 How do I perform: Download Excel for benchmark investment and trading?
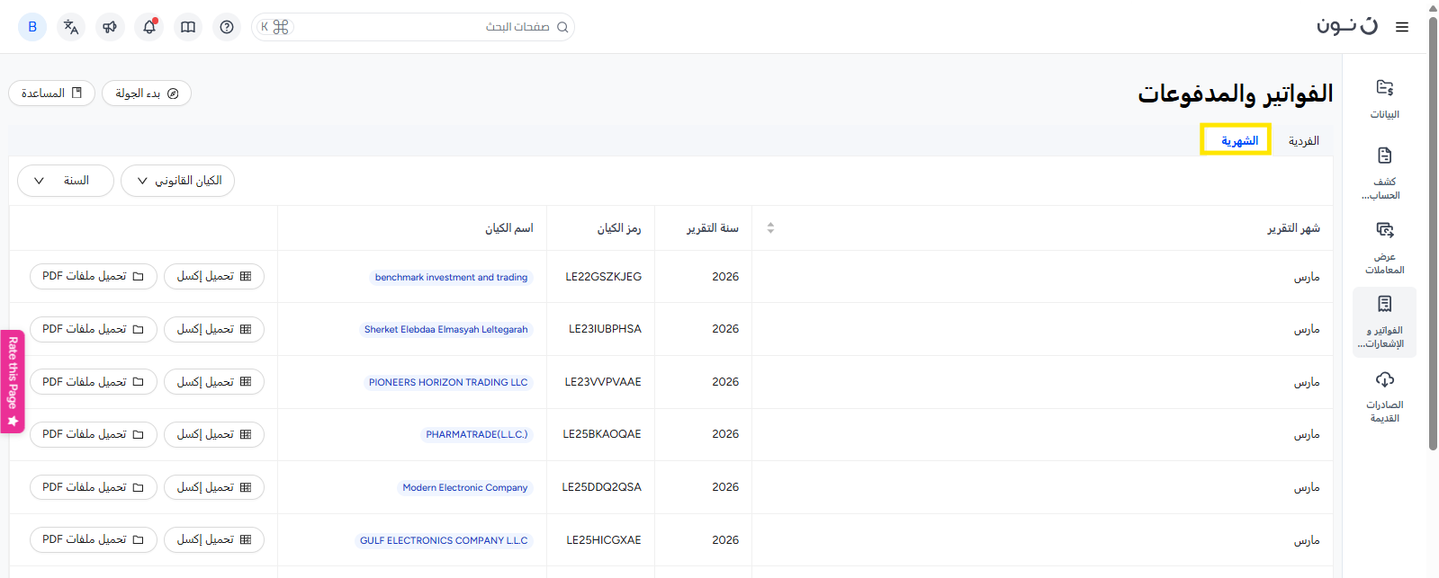[214, 277]
